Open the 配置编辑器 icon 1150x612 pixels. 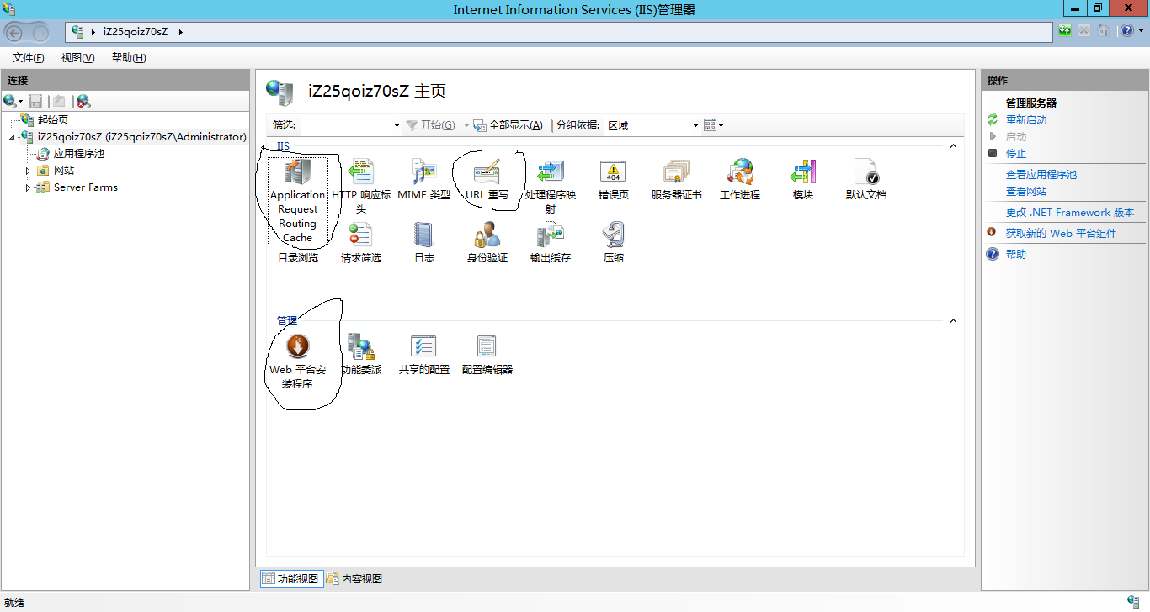(487, 346)
